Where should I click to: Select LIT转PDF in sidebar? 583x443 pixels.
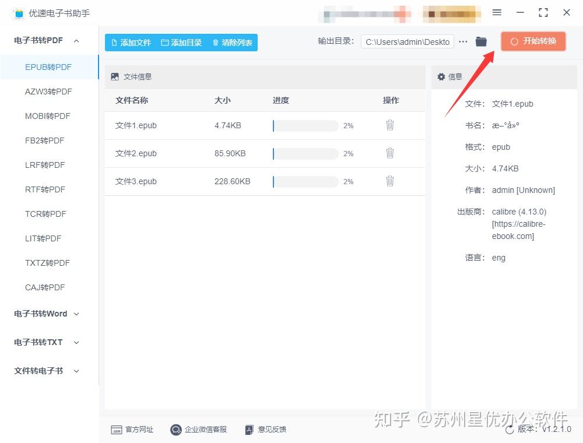coord(43,238)
